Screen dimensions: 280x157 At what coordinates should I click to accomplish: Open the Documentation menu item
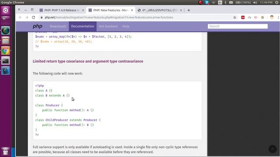point(83,26)
